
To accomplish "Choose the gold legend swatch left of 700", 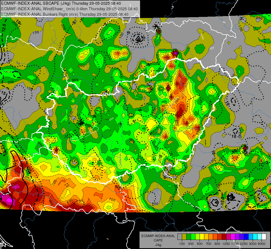I will coord(206,237).
